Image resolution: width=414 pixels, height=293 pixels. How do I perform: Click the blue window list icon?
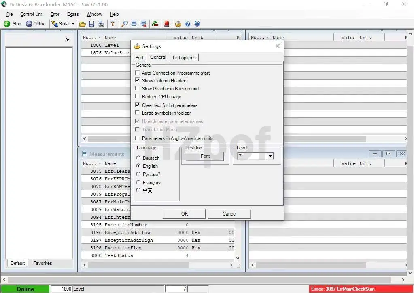134,24
